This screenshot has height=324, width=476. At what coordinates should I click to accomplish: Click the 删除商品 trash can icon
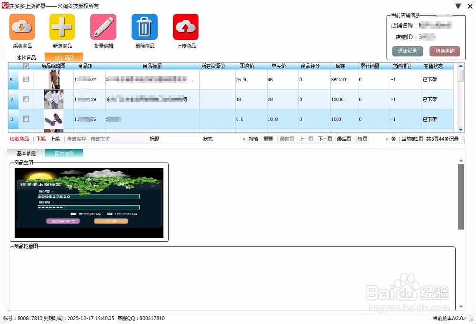[145, 27]
